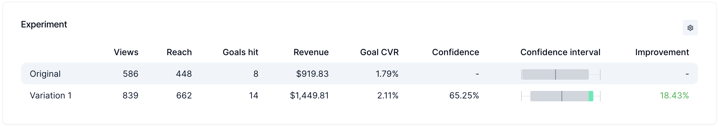This screenshot has height=127, width=719.
Task: Click the Confidence interval column header
Action: point(560,52)
